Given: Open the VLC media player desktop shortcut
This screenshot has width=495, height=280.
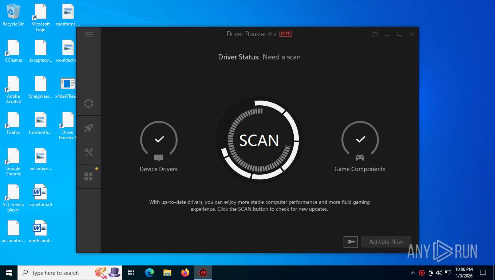Looking at the screenshot, I should pos(13,198).
